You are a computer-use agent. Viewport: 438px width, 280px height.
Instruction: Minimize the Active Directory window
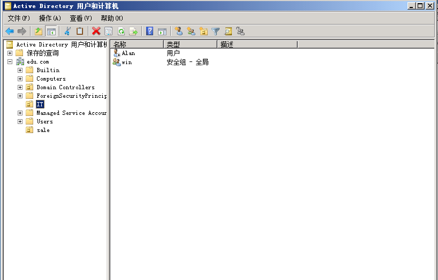[411, 5]
